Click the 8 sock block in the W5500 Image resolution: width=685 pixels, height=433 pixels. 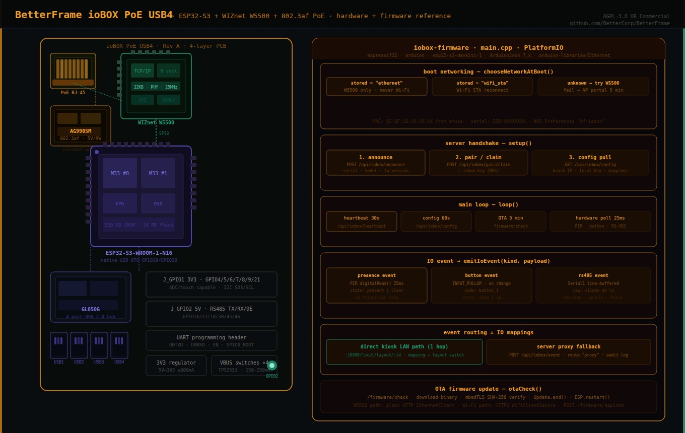pyautogui.click(x=169, y=70)
